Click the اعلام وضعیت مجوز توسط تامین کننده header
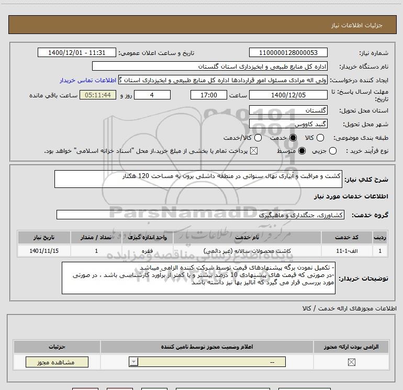This screenshot has width=403, height=390. click(207, 347)
